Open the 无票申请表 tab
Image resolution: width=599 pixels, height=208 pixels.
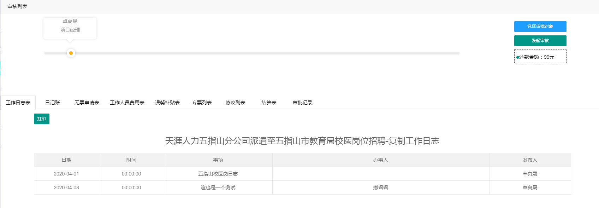coord(87,103)
